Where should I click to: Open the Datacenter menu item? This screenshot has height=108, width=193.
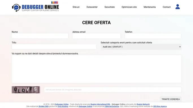tap(92, 7)
